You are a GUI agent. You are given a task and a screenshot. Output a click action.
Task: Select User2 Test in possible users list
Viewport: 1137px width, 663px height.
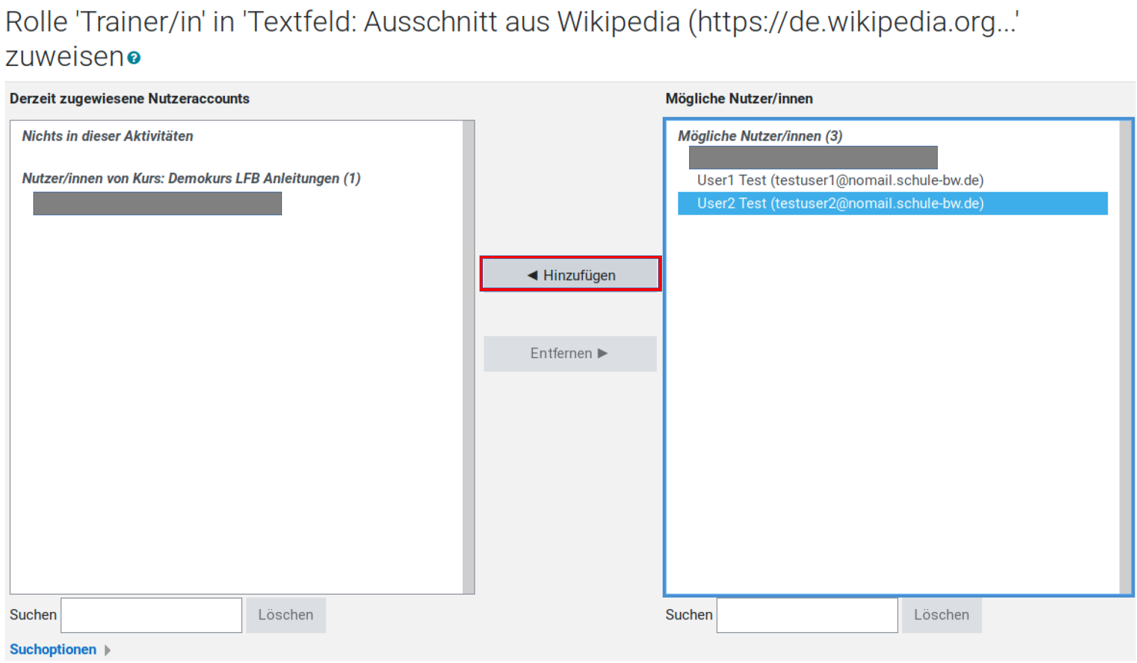[840, 203]
